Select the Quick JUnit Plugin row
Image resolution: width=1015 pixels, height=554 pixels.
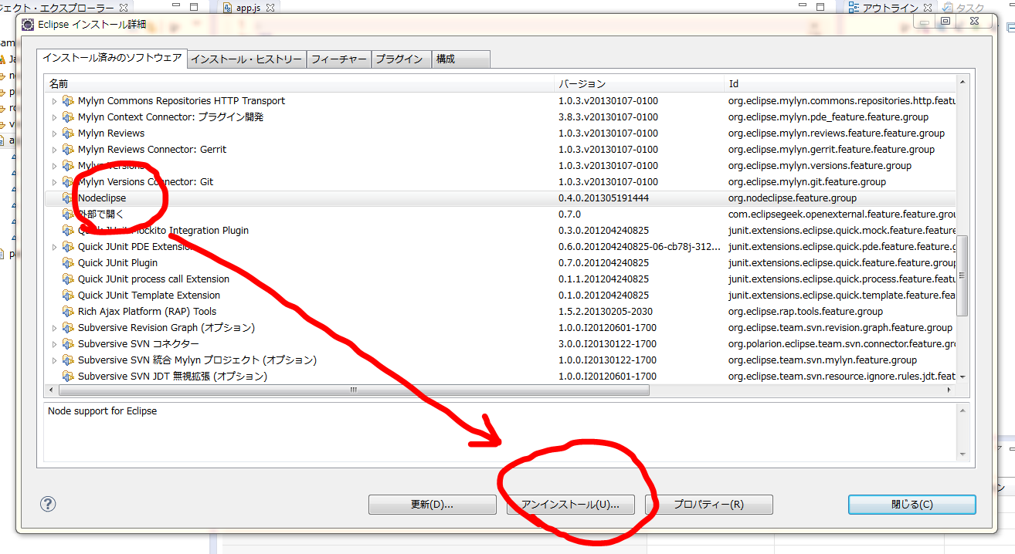(501, 263)
